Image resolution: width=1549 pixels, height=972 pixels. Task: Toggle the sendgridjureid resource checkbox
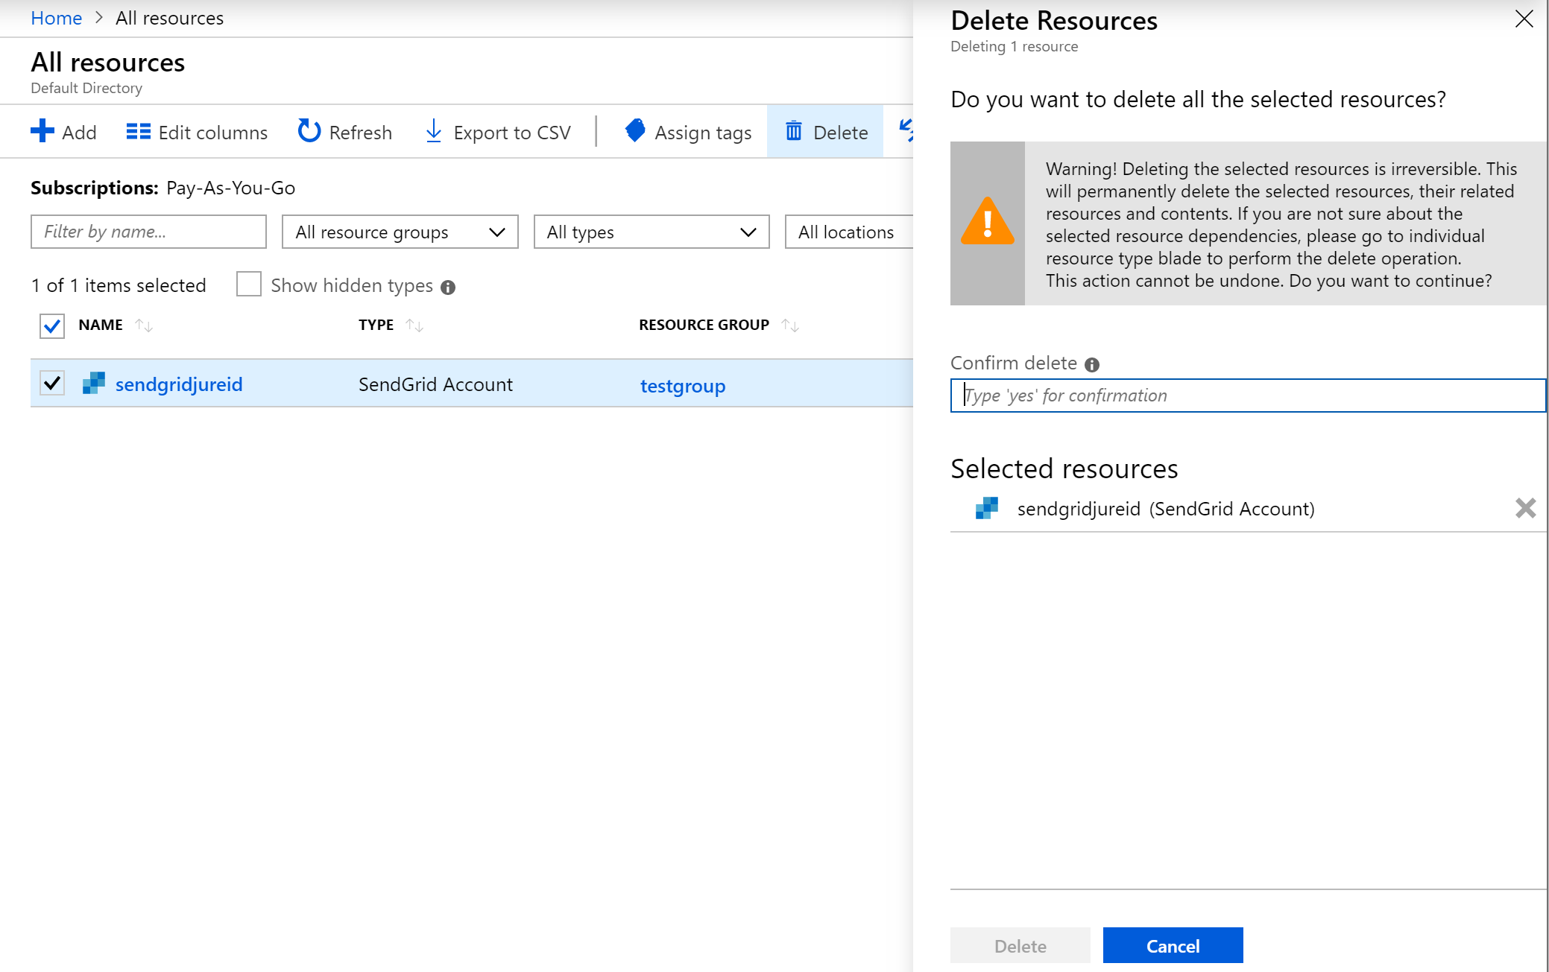click(x=53, y=385)
